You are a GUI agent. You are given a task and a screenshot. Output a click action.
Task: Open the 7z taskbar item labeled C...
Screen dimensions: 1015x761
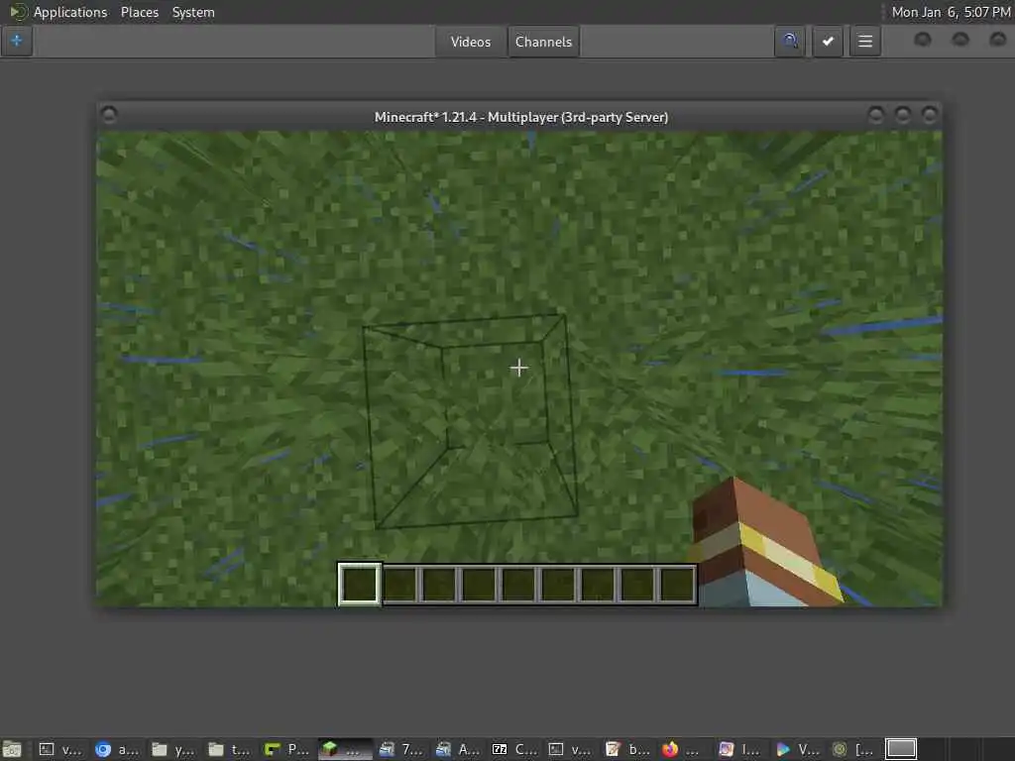coord(514,749)
